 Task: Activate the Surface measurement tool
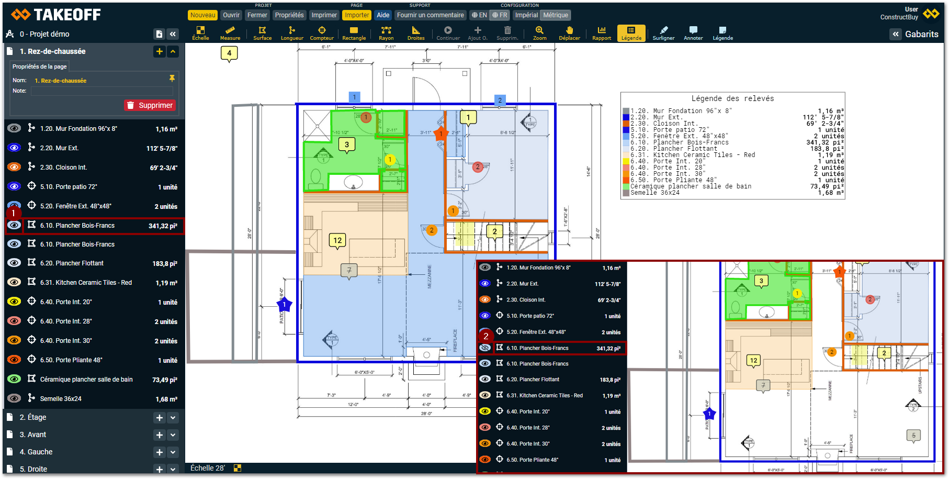click(x=262, y=33)
